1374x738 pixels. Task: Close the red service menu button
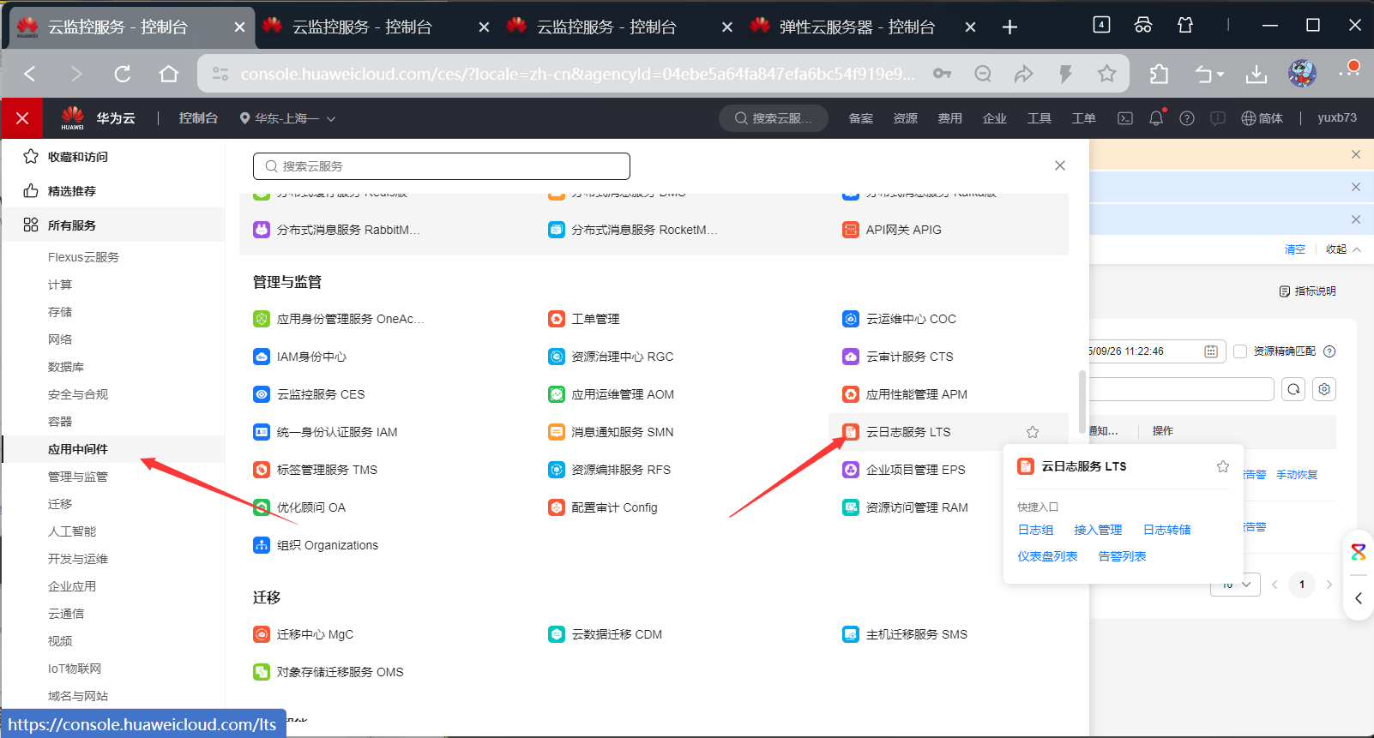(x=22, y=118)
